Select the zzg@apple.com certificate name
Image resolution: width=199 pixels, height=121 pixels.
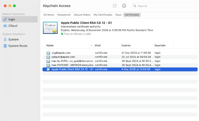tap(61, 53)
